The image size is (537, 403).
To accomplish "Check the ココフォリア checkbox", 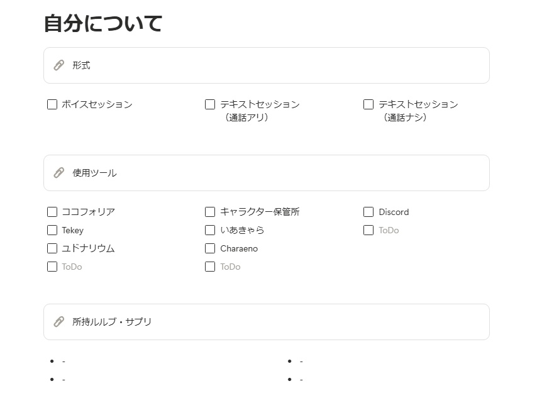I will [52, 212].
